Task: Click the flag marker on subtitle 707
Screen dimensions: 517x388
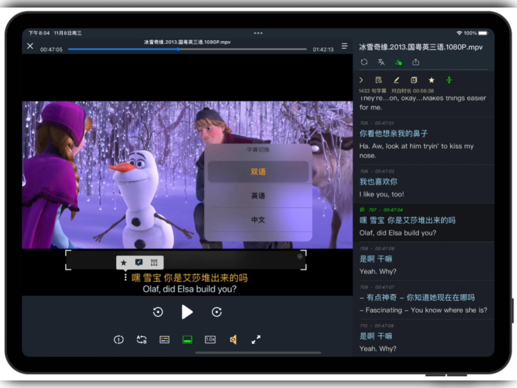Action: [x=362, y=210]
